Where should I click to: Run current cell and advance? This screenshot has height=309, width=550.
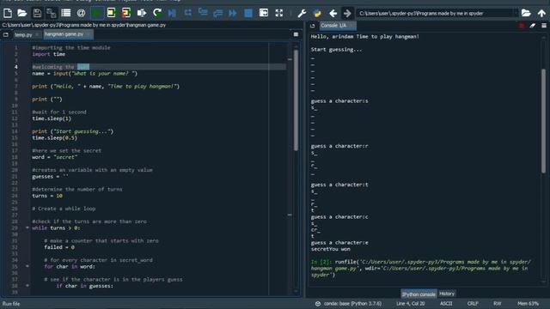[126, 14]
